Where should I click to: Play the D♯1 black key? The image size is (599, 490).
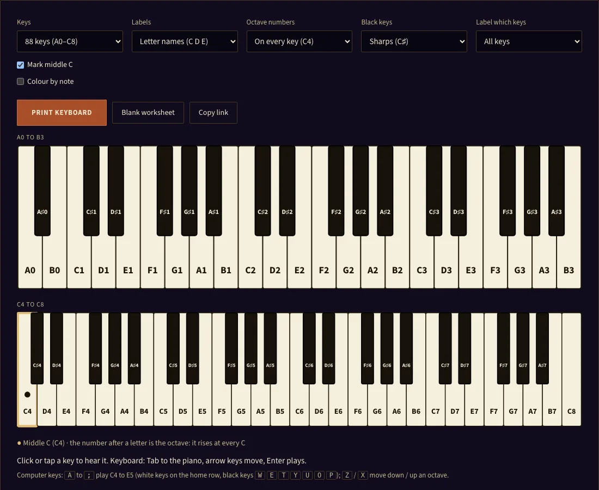[x=116, y=191]
